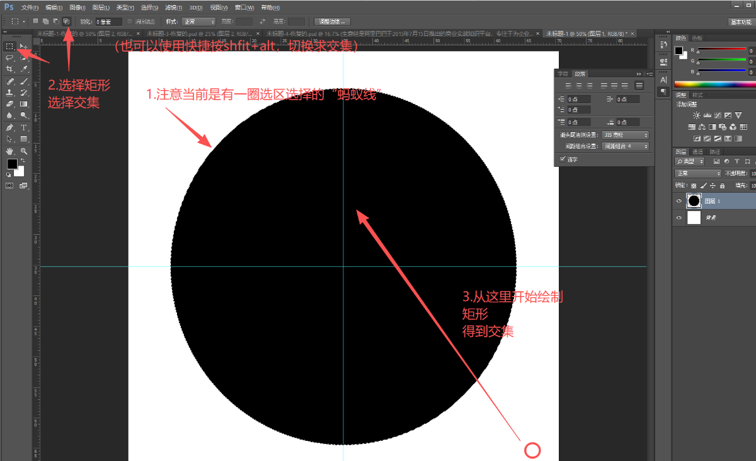Click the RGB color spectrum bar
Image resolution: width=756 pixels, height=461 pixels.
(714, 84)
